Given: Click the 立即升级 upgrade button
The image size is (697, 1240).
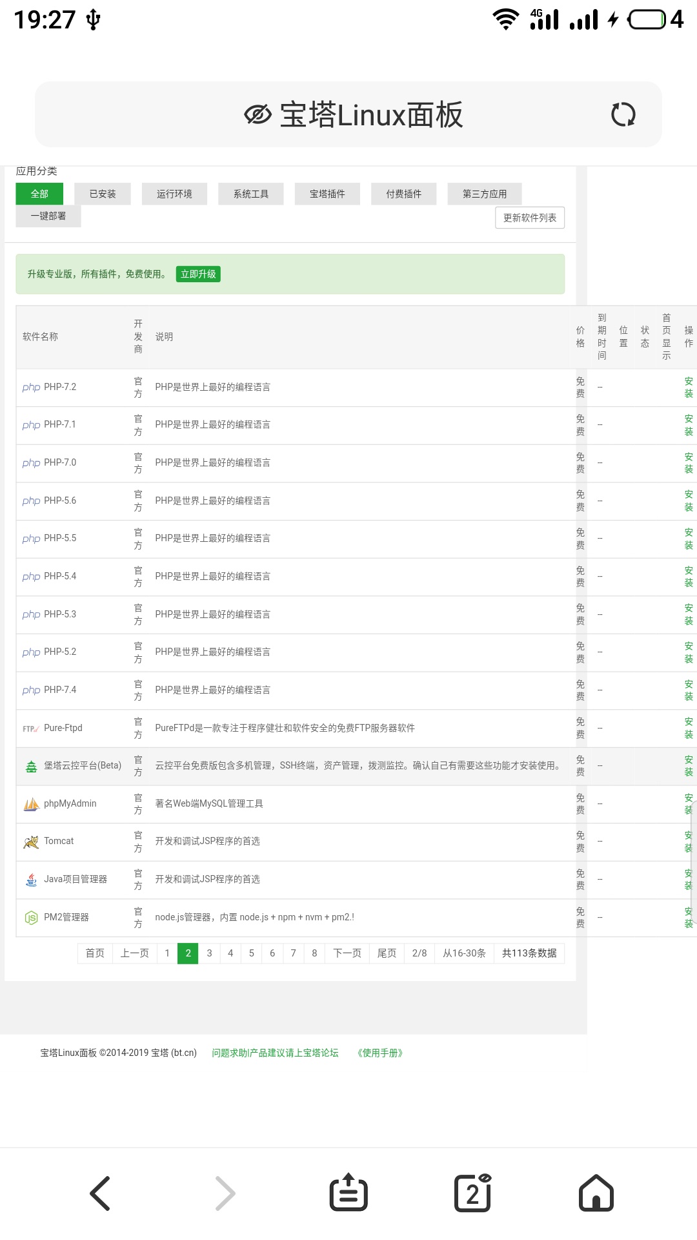Looking at the screenshot, I should coord(198,274).
